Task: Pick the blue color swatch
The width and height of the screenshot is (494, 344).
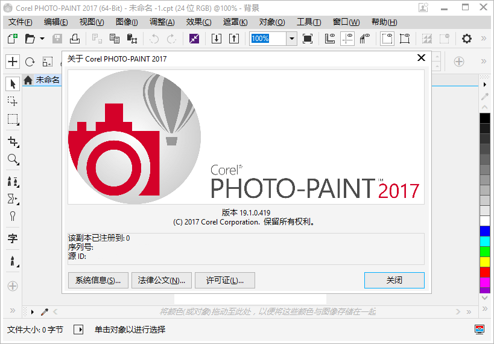Action: pos(485,231)
